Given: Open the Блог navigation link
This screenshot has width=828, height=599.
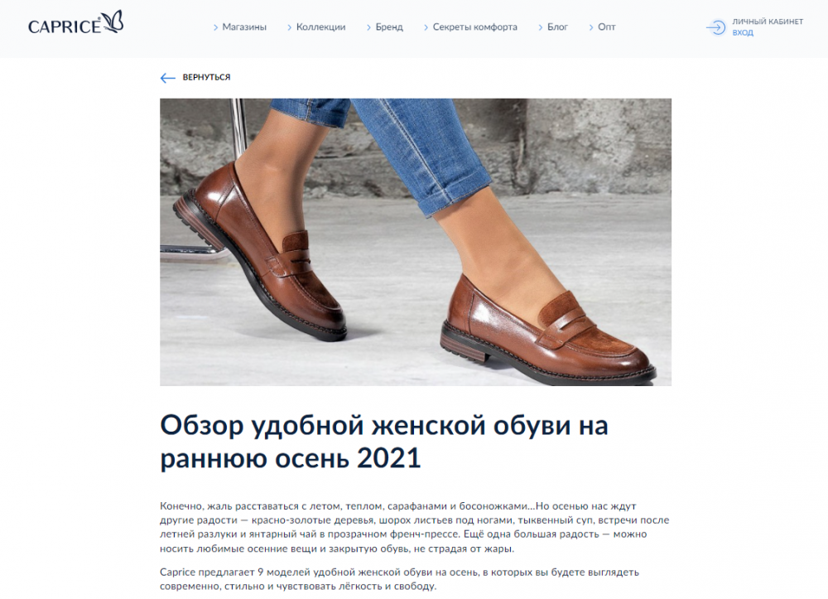Looking at the screenshot, I should click(557, 27).
